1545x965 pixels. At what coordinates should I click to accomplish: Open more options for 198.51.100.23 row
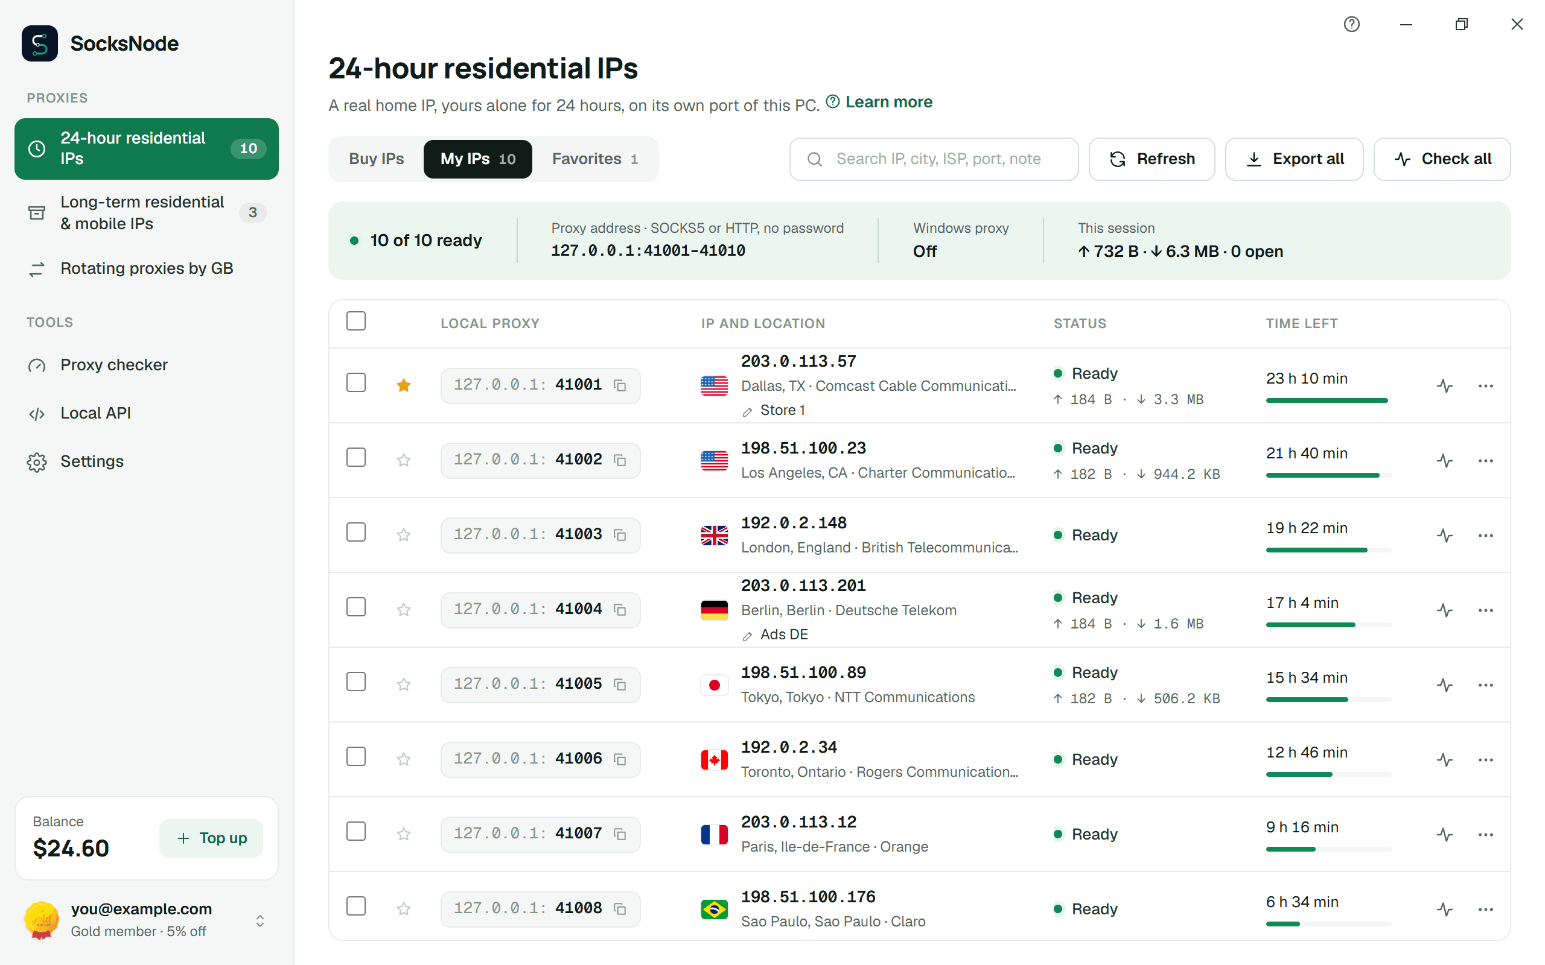point(1486,460)
